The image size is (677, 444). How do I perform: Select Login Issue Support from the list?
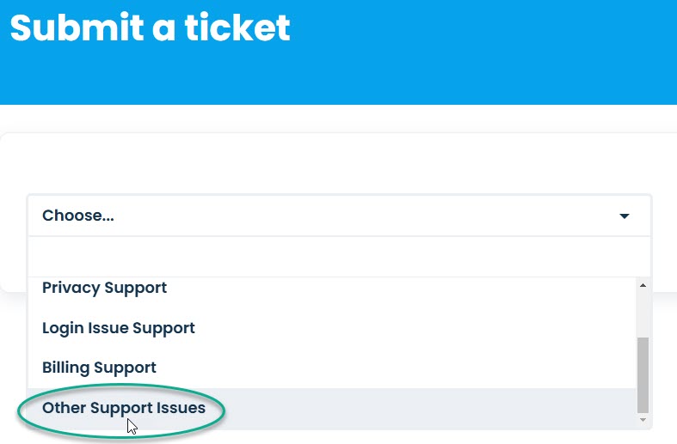pos(119,328)
